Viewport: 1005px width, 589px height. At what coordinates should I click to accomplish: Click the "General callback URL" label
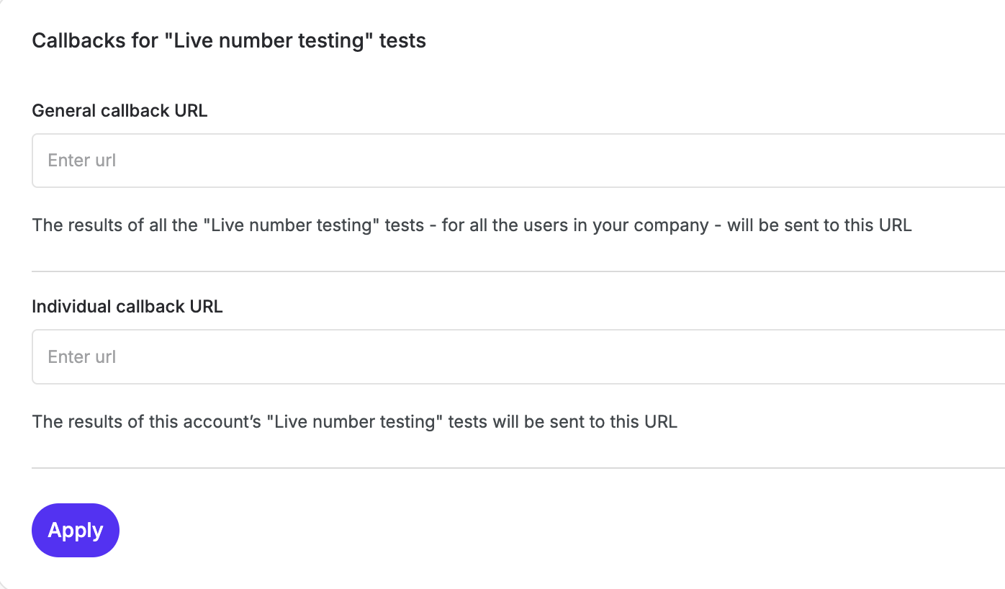pos(120,111)
